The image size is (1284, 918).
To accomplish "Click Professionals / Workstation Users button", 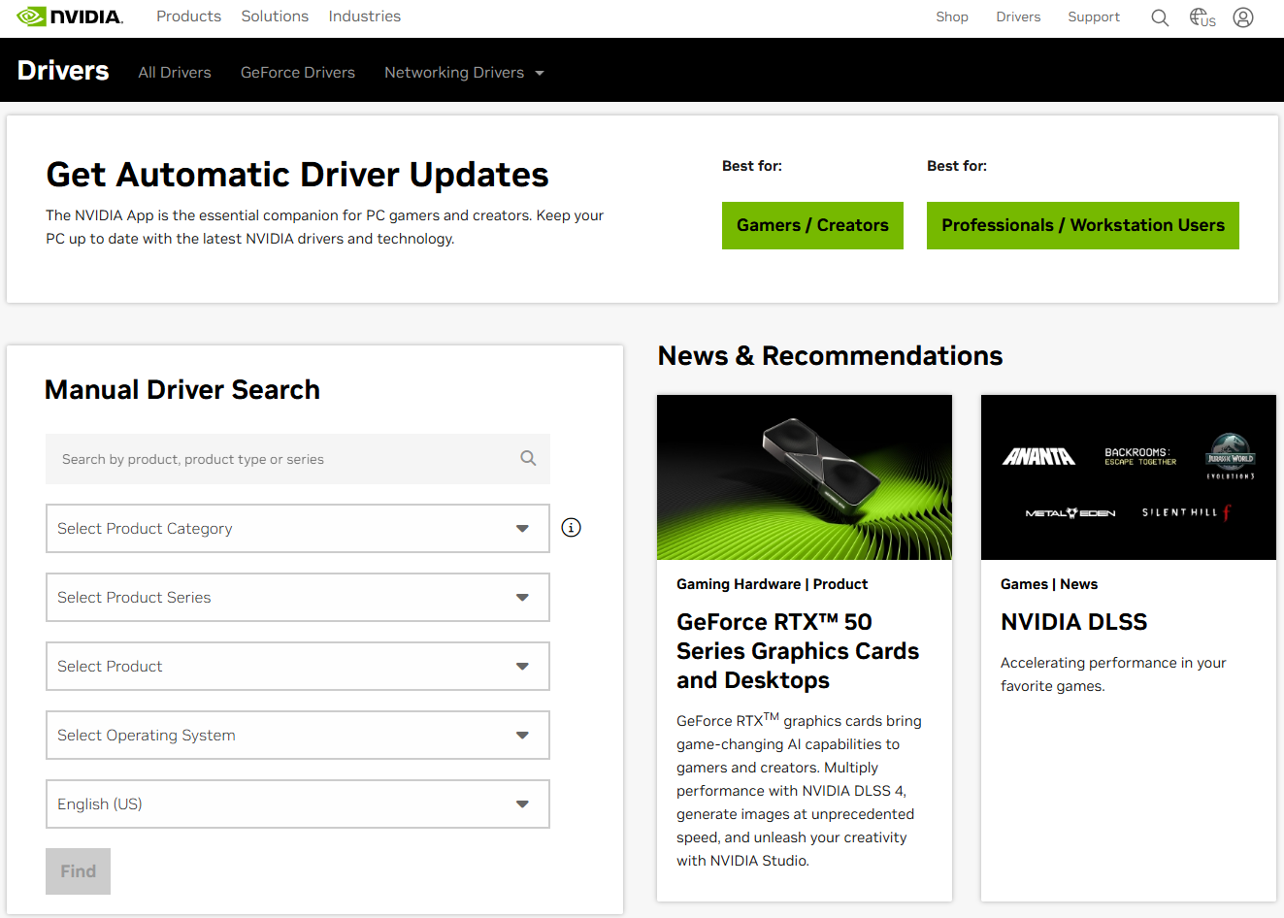I will click(1083, 225).
